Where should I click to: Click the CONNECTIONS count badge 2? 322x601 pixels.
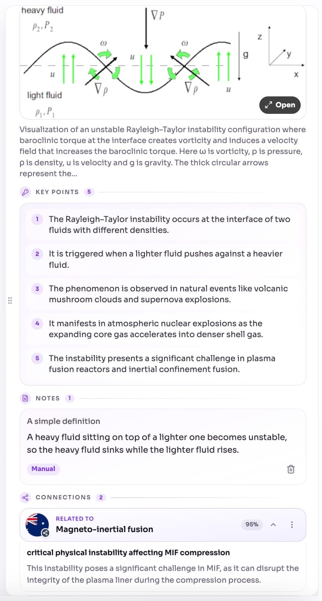(101, 497)
